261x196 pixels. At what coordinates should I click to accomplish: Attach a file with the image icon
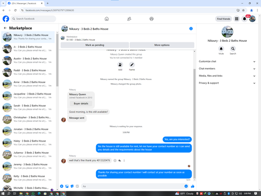[x=67, y=186]
